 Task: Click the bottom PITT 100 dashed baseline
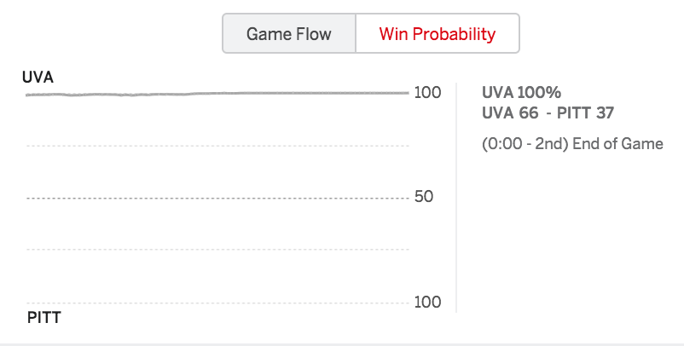pos(217,303)
